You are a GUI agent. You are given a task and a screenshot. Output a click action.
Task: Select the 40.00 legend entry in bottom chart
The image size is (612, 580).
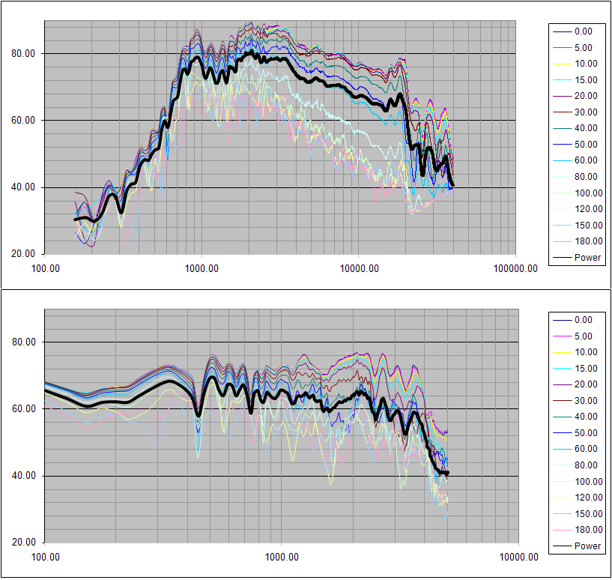(575, 417)
